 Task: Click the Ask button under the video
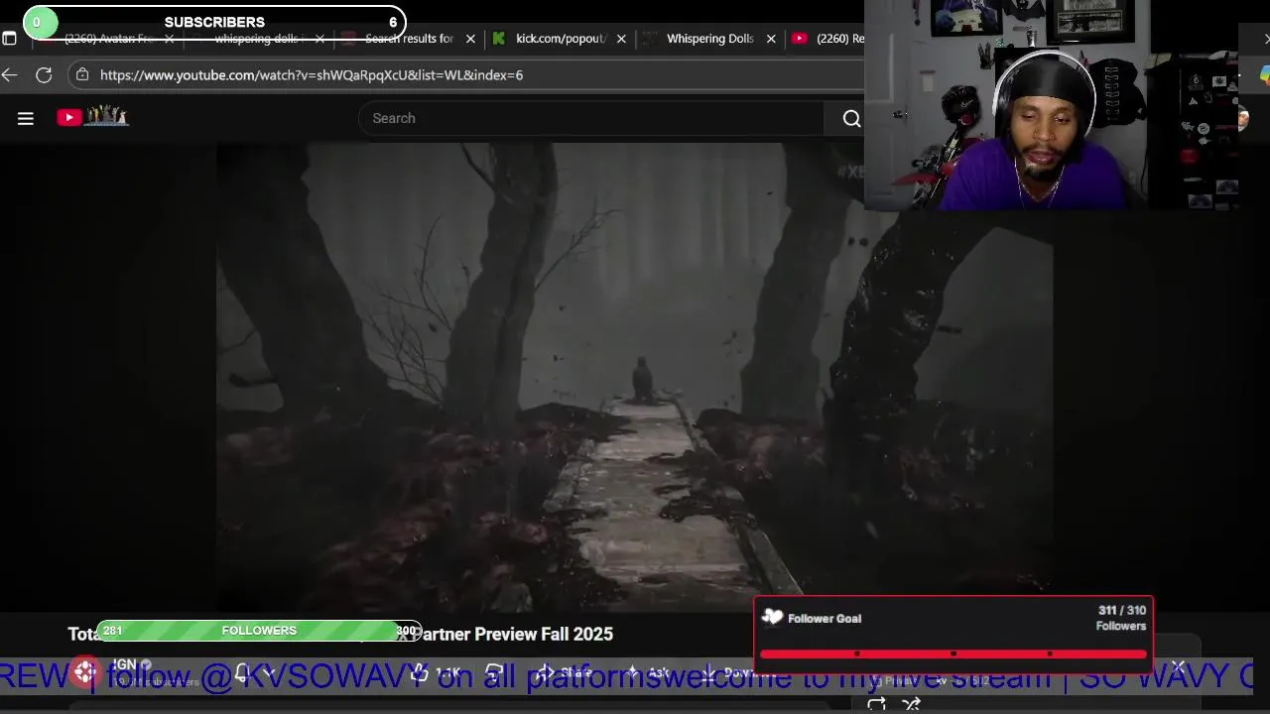(648, 672)
